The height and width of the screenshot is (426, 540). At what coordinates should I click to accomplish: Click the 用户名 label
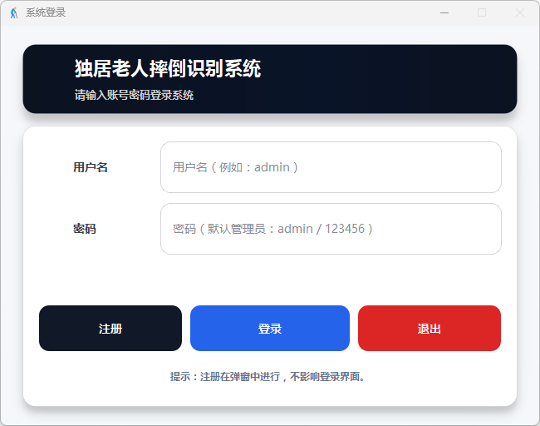(91, 167)
